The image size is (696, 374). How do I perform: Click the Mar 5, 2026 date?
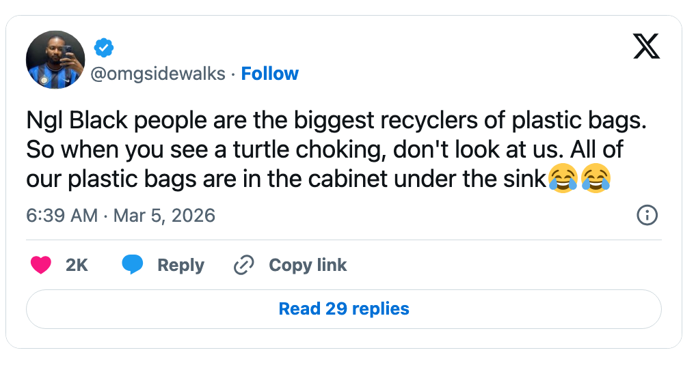click(x=164, y=216)
